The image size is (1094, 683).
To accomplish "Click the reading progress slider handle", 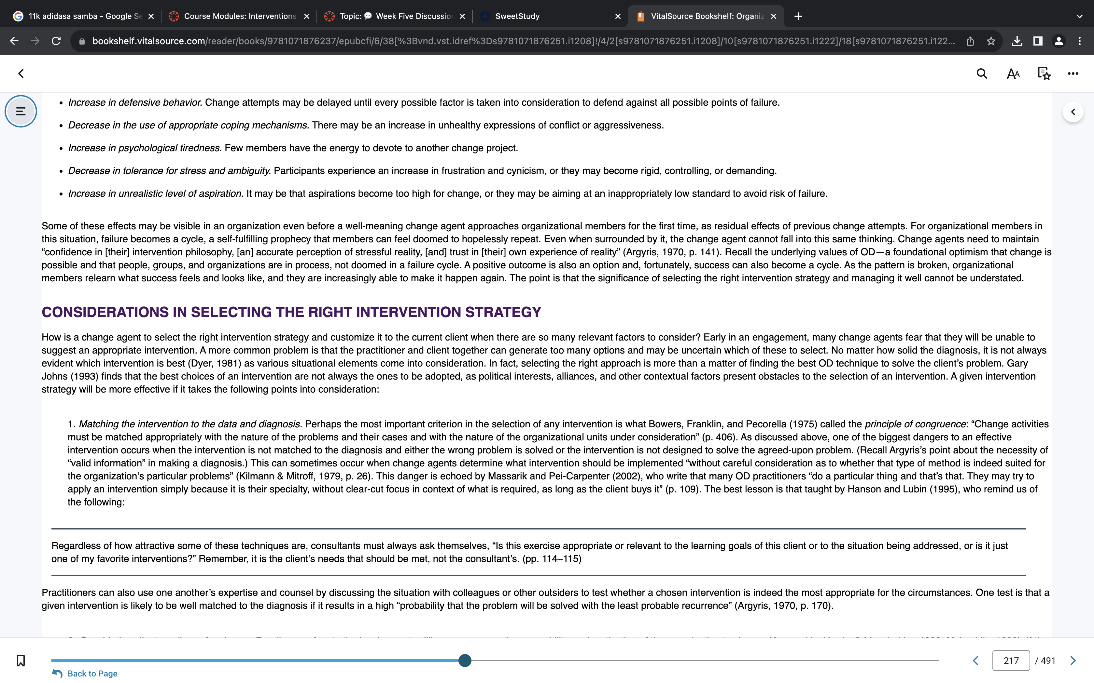I will tap(465, 661).
